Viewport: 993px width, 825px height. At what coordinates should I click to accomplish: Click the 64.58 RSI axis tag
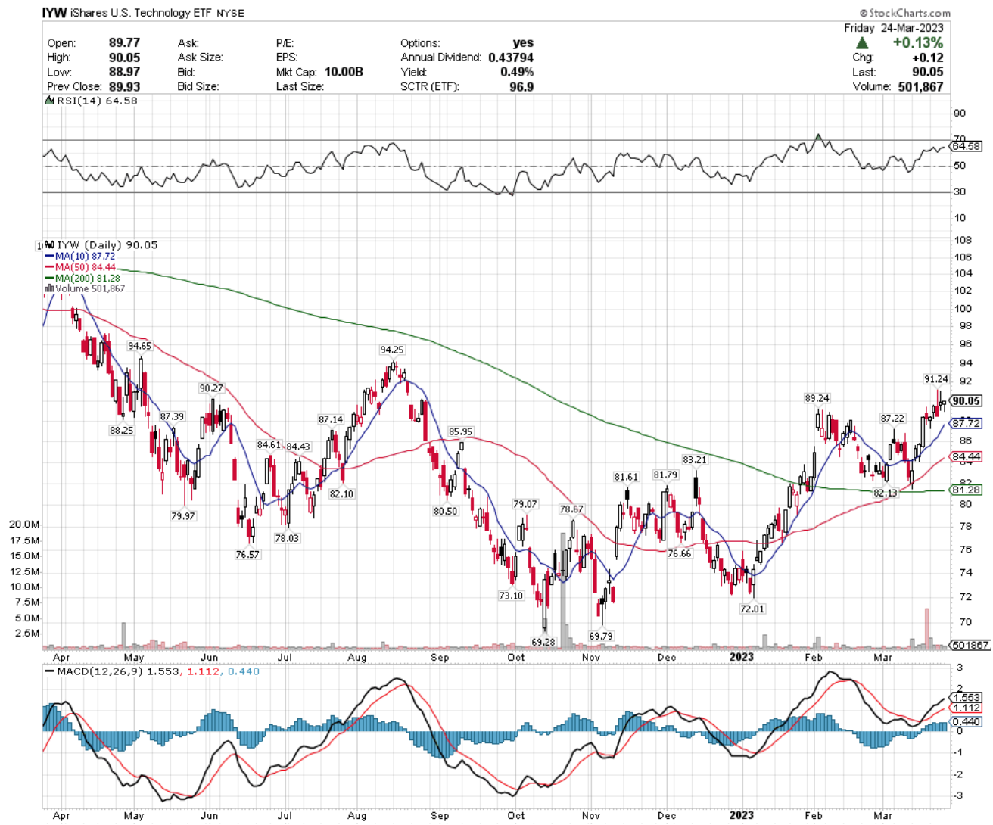click(x=967, y=146)
